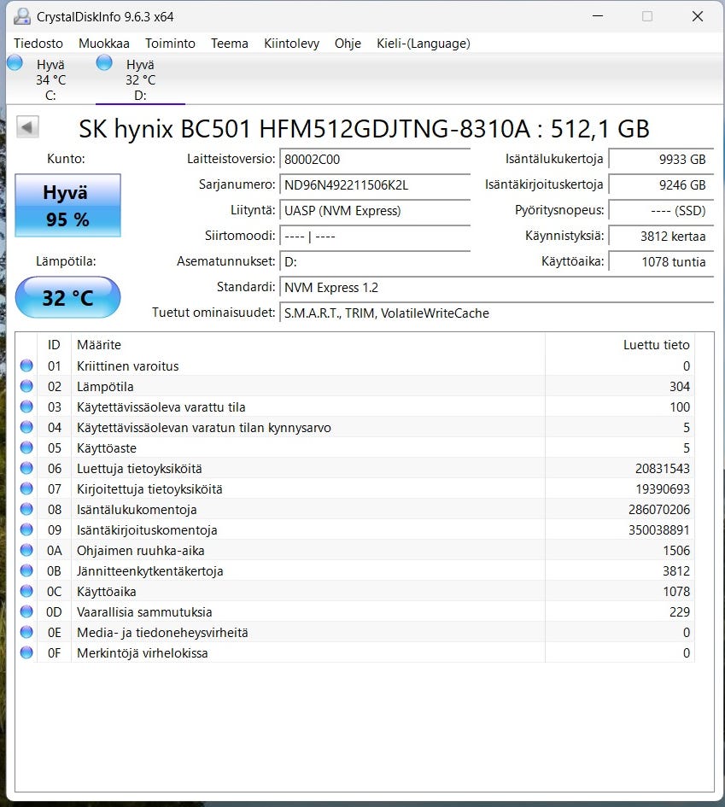Open the Ohje menu
Image resolution: width=725 pixels, height=807 pixels.
tap(348, 44)
